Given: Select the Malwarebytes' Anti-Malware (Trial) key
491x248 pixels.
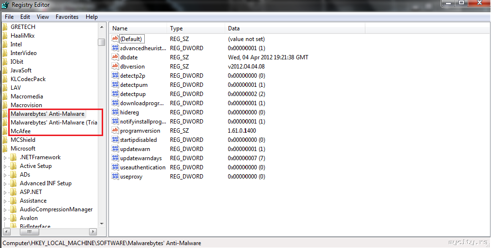Looking at the screenshot, I should [x=54, y=123].
